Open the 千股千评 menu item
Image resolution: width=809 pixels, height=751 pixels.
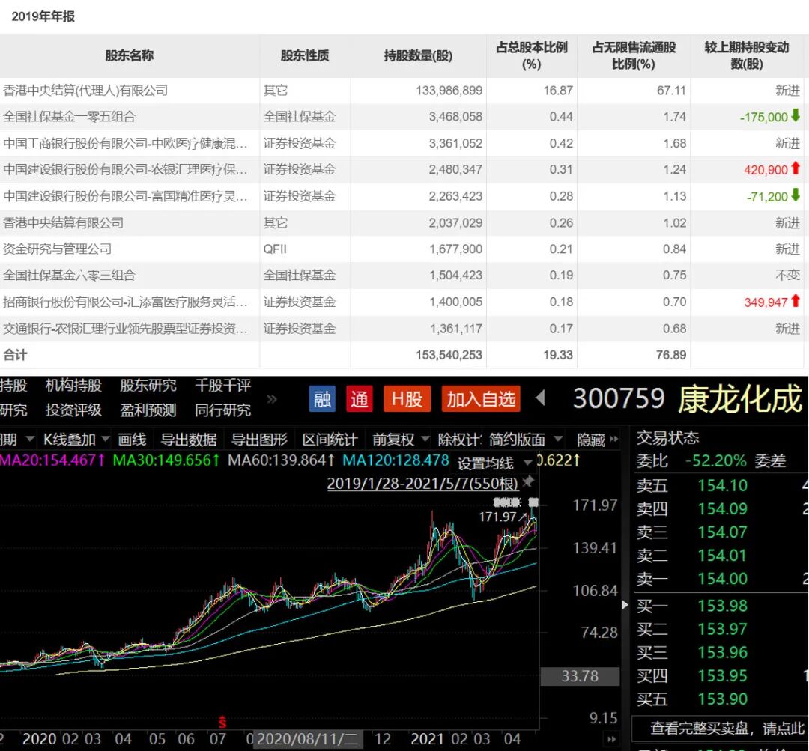click(x=223, y=386)
